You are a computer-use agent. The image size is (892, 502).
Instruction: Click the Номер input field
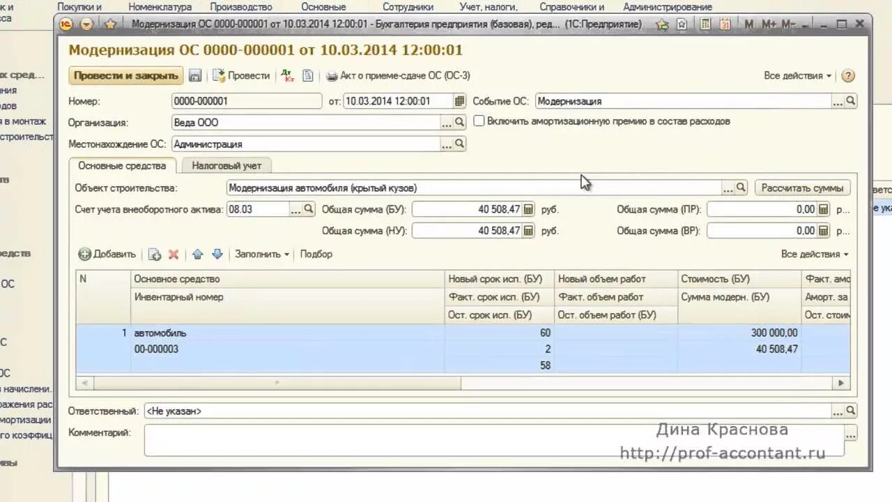pyautogui.click(x=247, y=101)
